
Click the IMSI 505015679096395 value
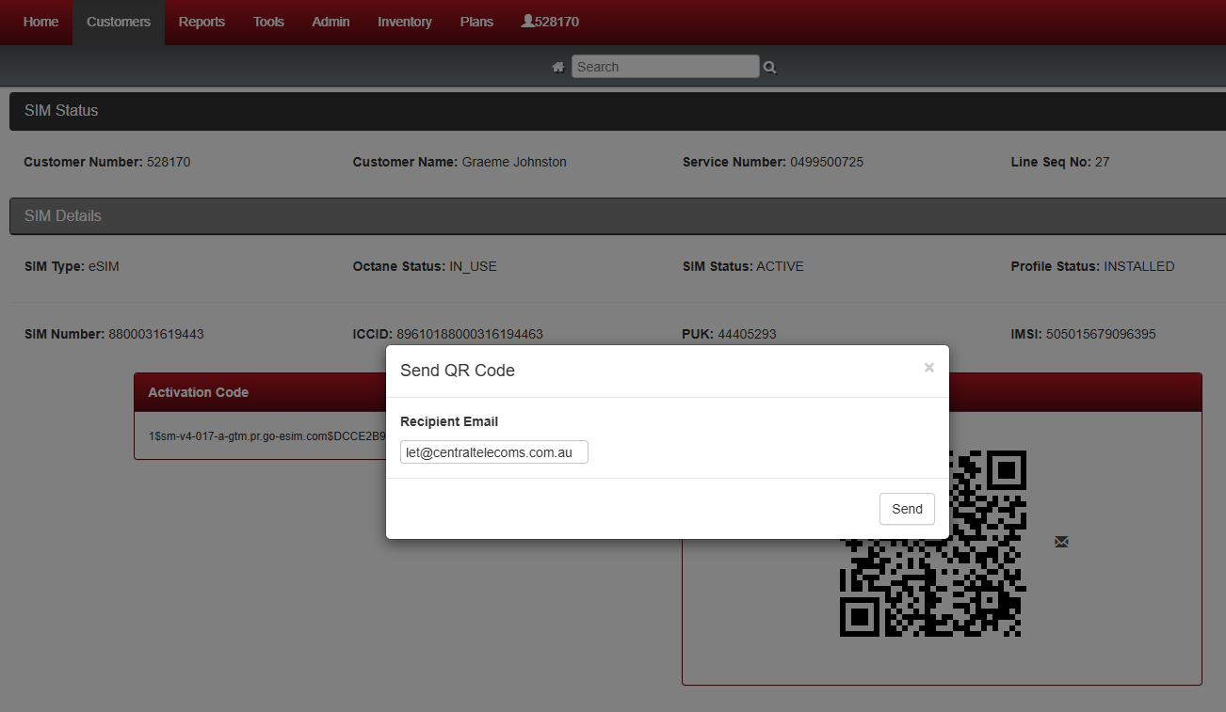(1101, 334)
